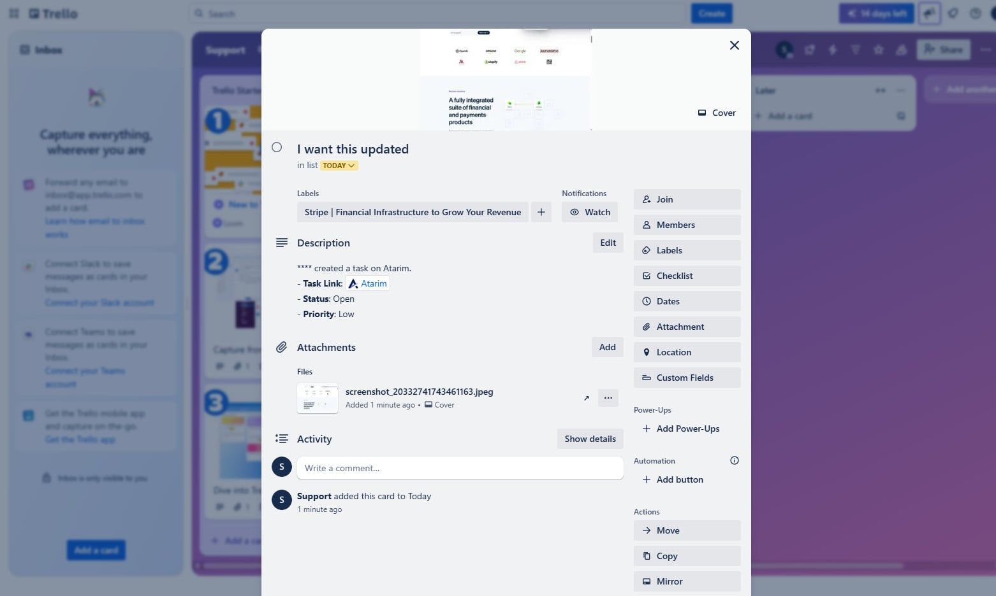
Task: Show details in Activity section
Action: point(590,439)
